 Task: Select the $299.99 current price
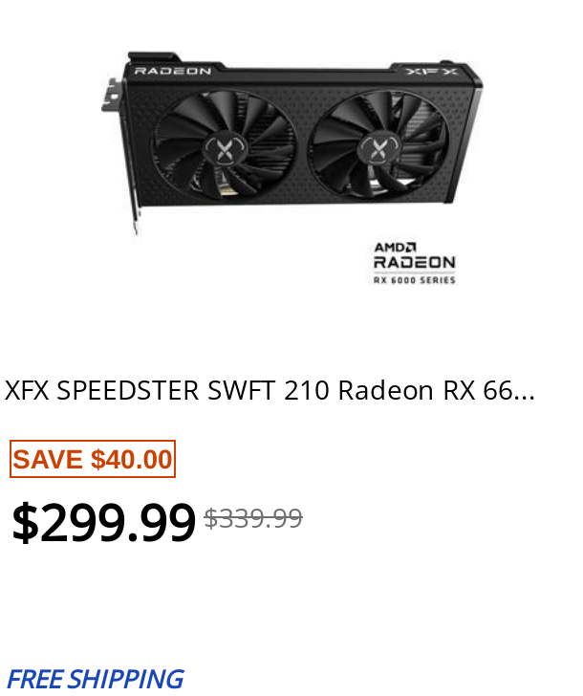click(x=103, y=522)
